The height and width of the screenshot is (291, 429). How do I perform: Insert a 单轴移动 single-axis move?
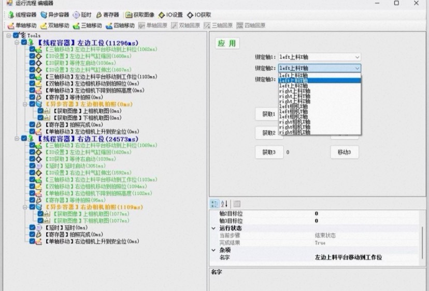coord(22,25)
